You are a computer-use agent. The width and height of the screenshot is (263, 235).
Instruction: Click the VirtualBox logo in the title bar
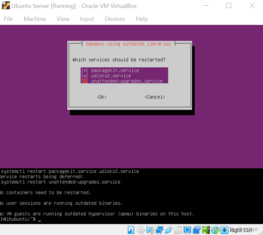(x=6, y=5)
